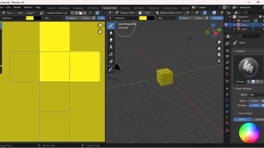Collapse the Brushes panel
Screen dimensions: 264x148
(234, 51)
